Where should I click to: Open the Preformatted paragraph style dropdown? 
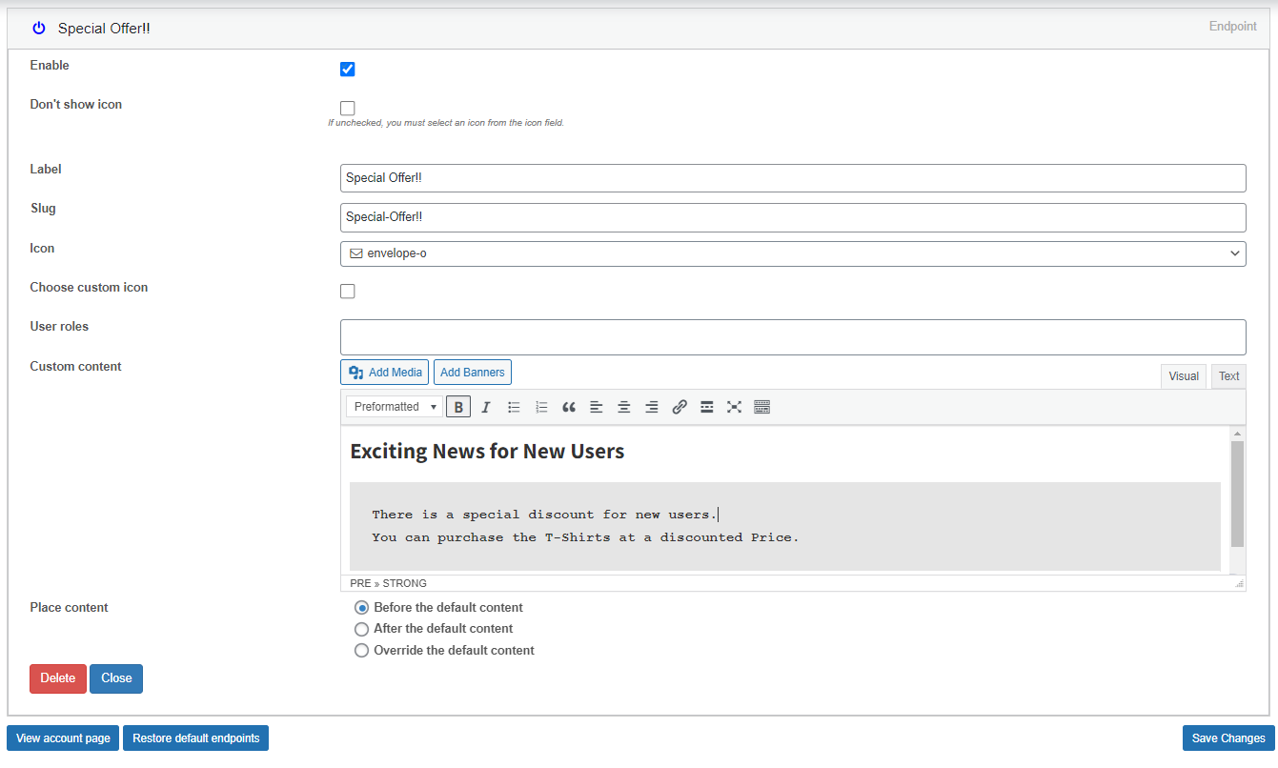tap(393, 406)
